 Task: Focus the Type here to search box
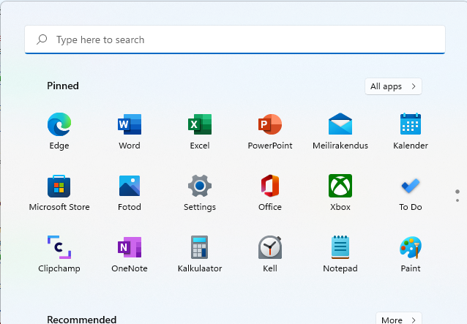(235, 39)
